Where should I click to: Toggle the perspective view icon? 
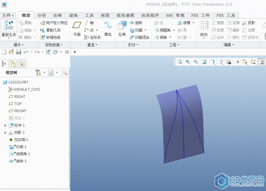(237, 62)
